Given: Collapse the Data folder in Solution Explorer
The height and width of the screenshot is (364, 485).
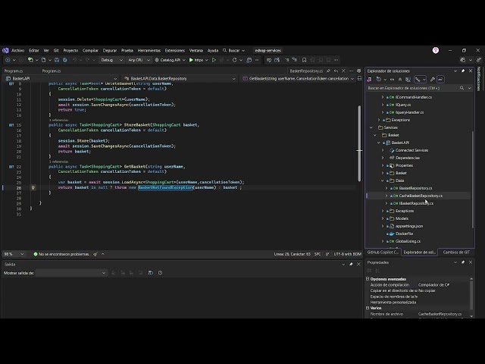Looking at the screenshot, I should click(x=383, y=180).
